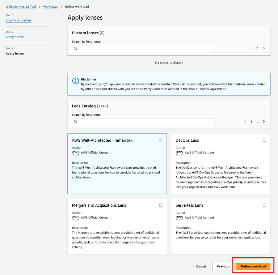Image resolution: width=278 pixels, height=275 pixels.
Task: Go to previous page in Custom lenses
Action: pyautogui.click(x=251, y=49)
